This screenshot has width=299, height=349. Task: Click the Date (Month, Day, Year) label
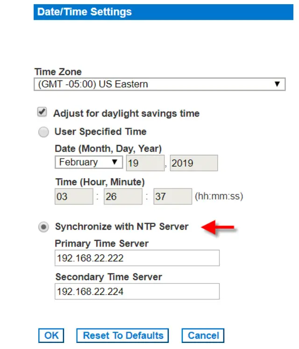(x=108, y=149)
